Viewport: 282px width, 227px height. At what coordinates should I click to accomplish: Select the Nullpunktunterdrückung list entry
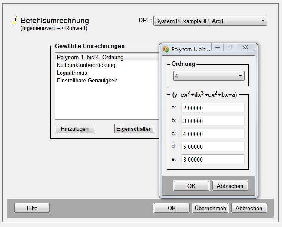(x=86, y=65)
